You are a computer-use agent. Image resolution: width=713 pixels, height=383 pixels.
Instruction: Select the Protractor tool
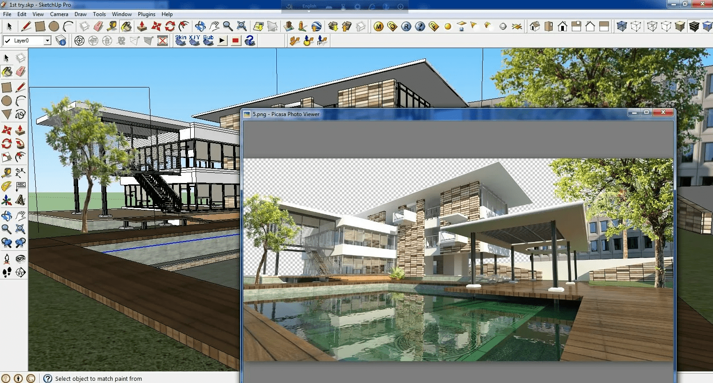coord(7,186)
